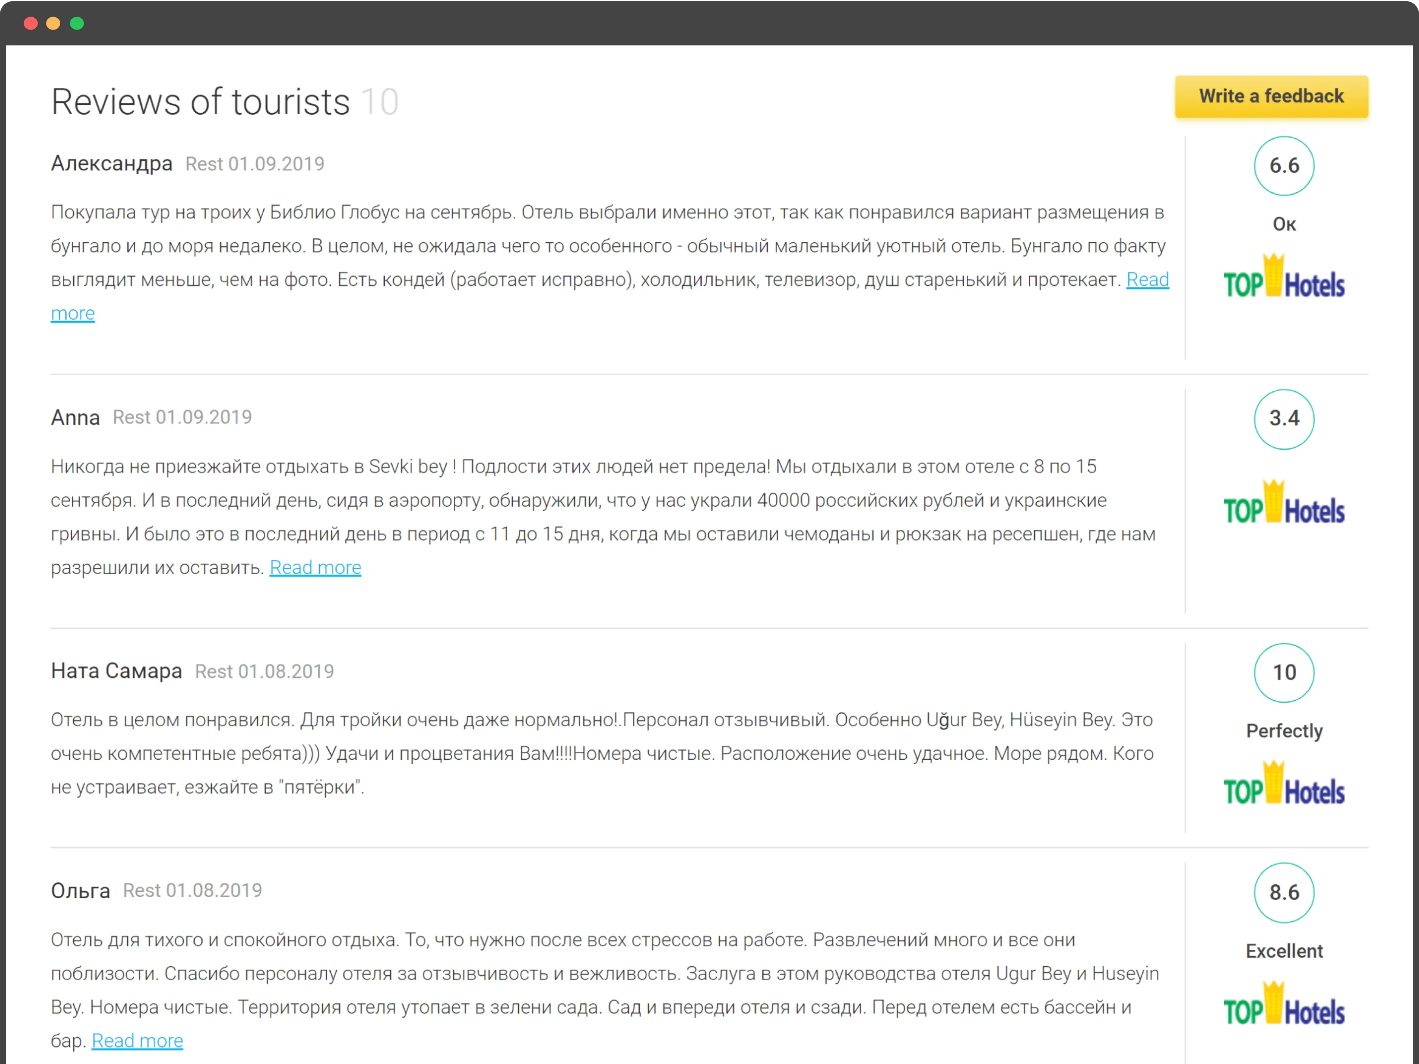The image size is (1419, 1064).
Task: Click the 8.6 rating circle
Action: [x=1284, y=892]
